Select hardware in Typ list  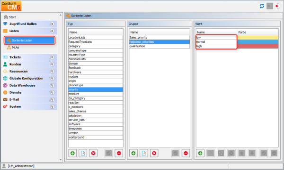click(x=96, y=72)
